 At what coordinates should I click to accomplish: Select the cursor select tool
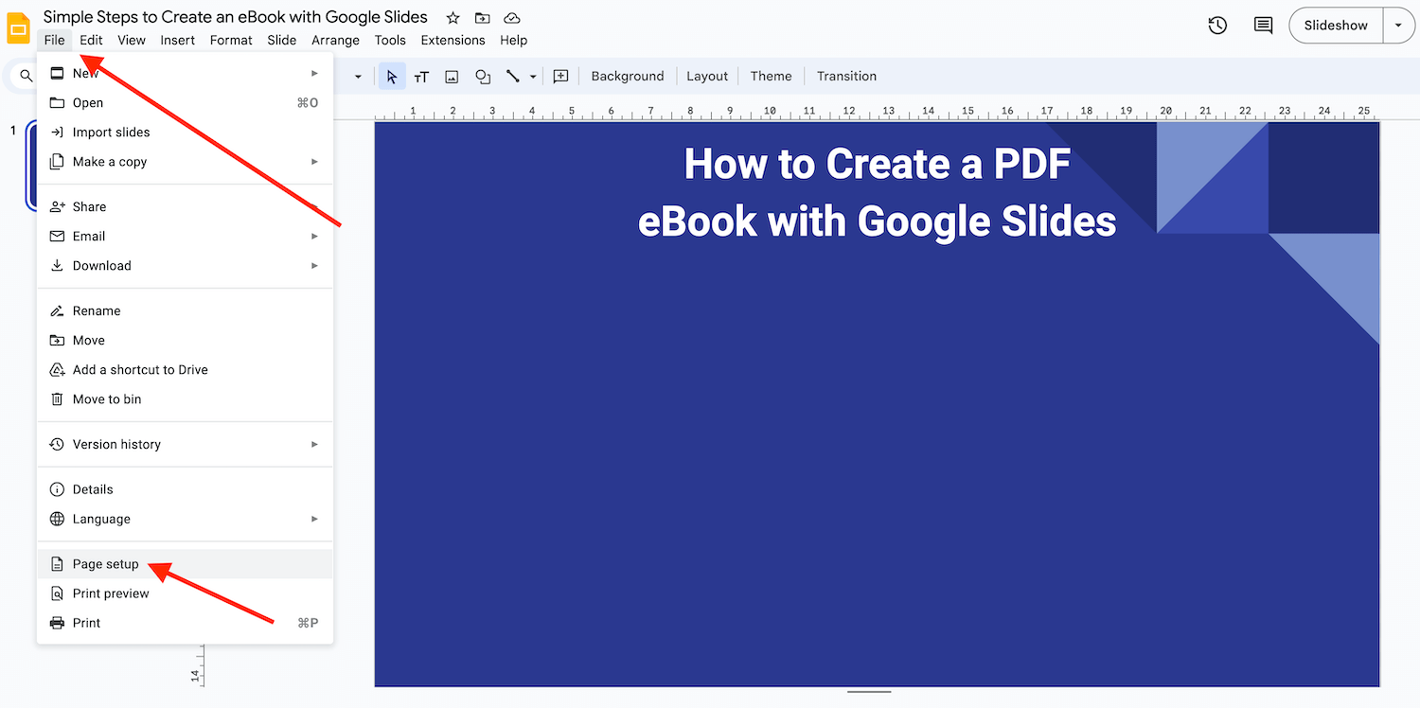pyautogui.click(x=392, y=77)
